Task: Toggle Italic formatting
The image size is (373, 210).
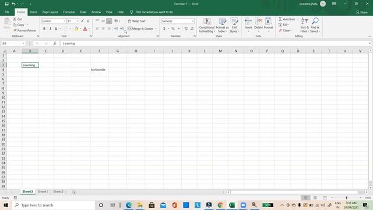Action: pyautogui.click(x=50, y=29)
